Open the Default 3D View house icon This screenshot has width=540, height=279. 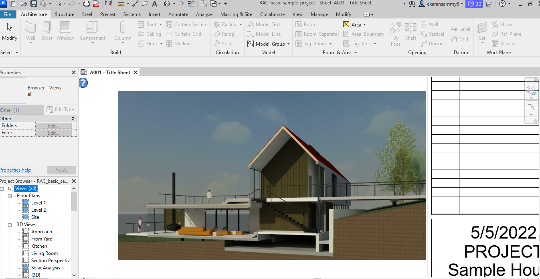tap(167, 4)
